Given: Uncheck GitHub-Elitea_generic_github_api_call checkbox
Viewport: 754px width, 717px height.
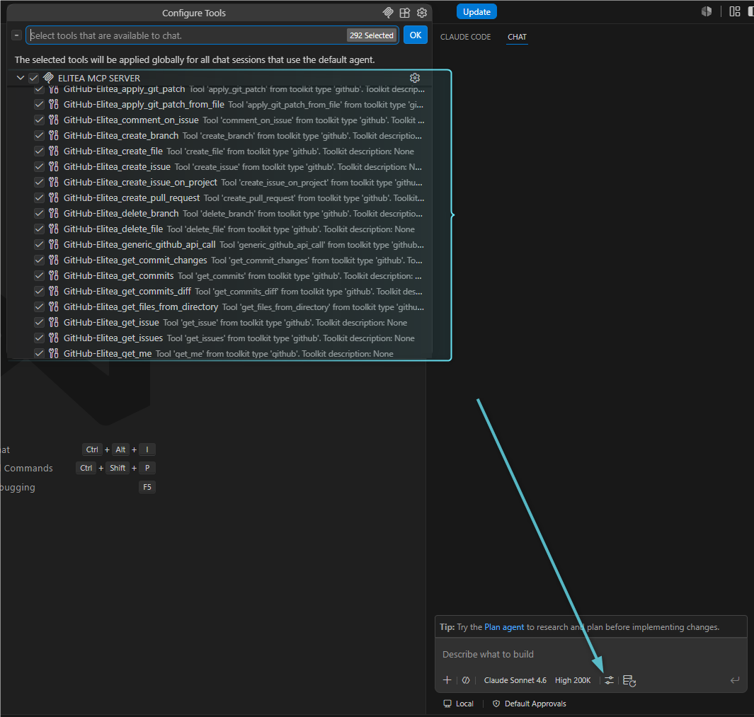Looking at the screenshot, I should click(x=40, y=244).
